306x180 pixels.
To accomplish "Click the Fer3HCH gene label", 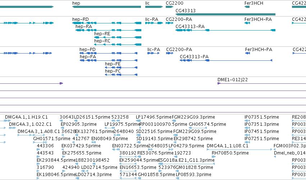I will 254,3.
